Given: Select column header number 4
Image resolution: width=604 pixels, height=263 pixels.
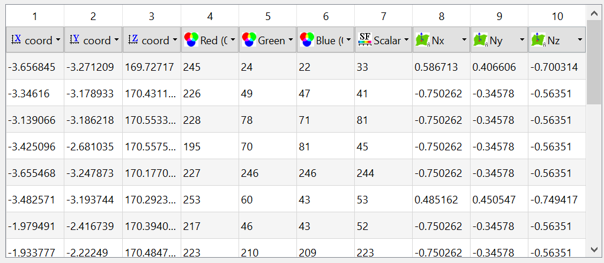Looking at the screenshot, I should (210, 17).
